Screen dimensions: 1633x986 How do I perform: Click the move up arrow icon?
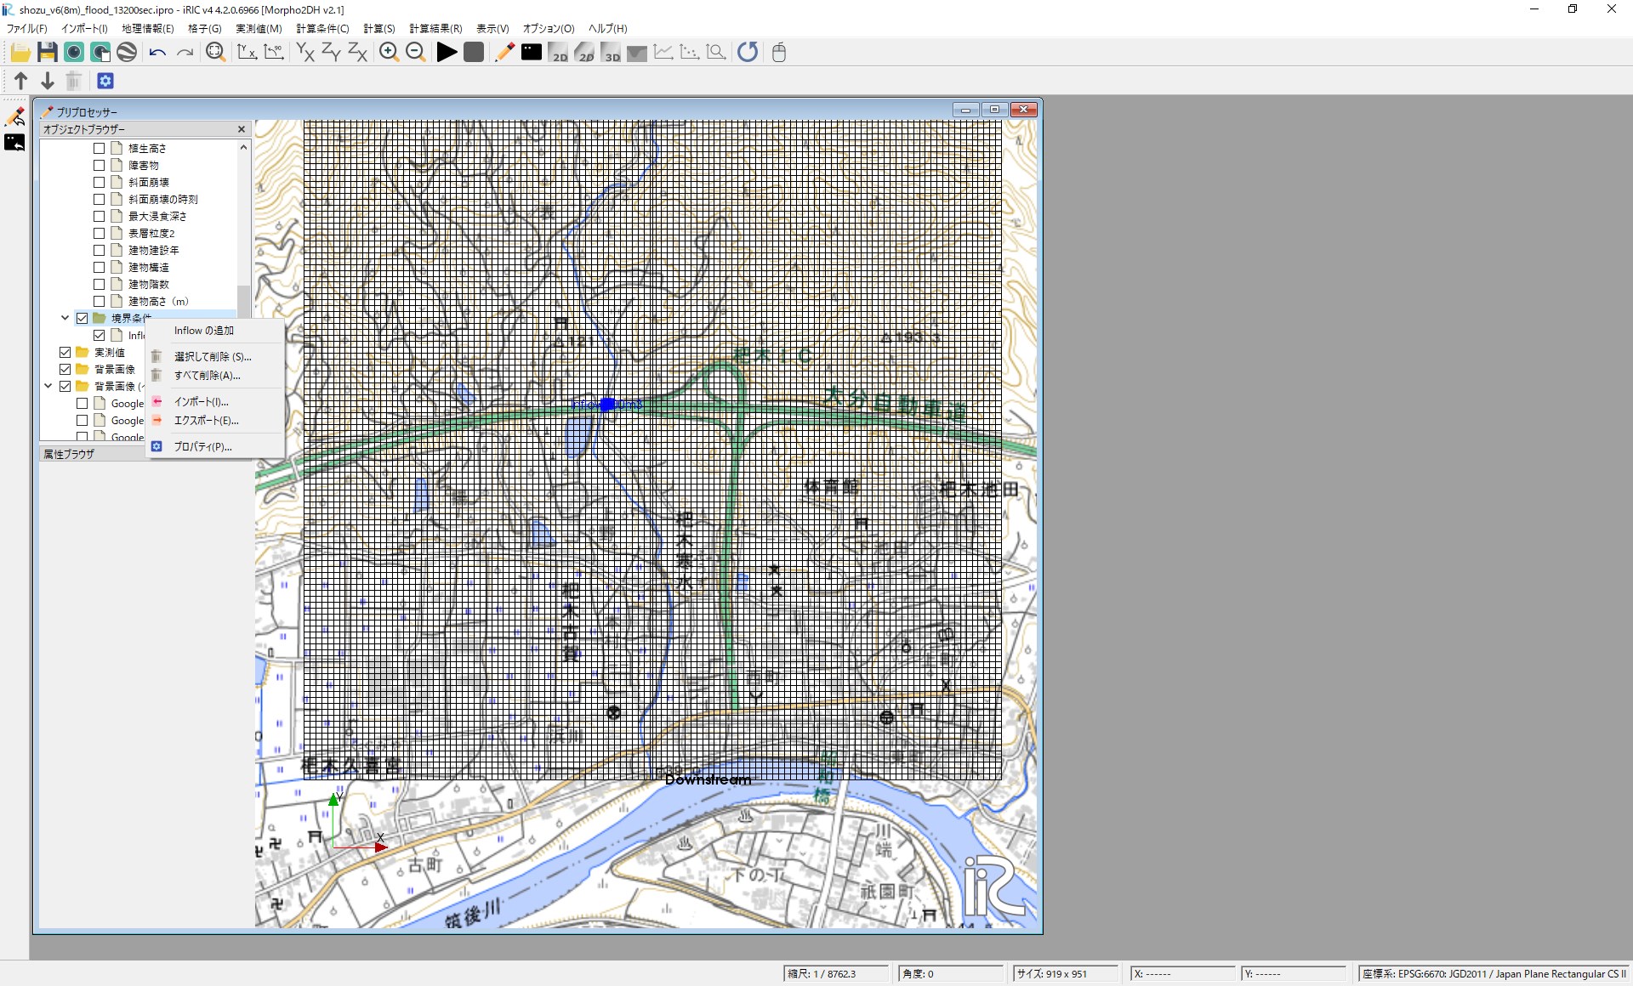(x=21, y=81)
